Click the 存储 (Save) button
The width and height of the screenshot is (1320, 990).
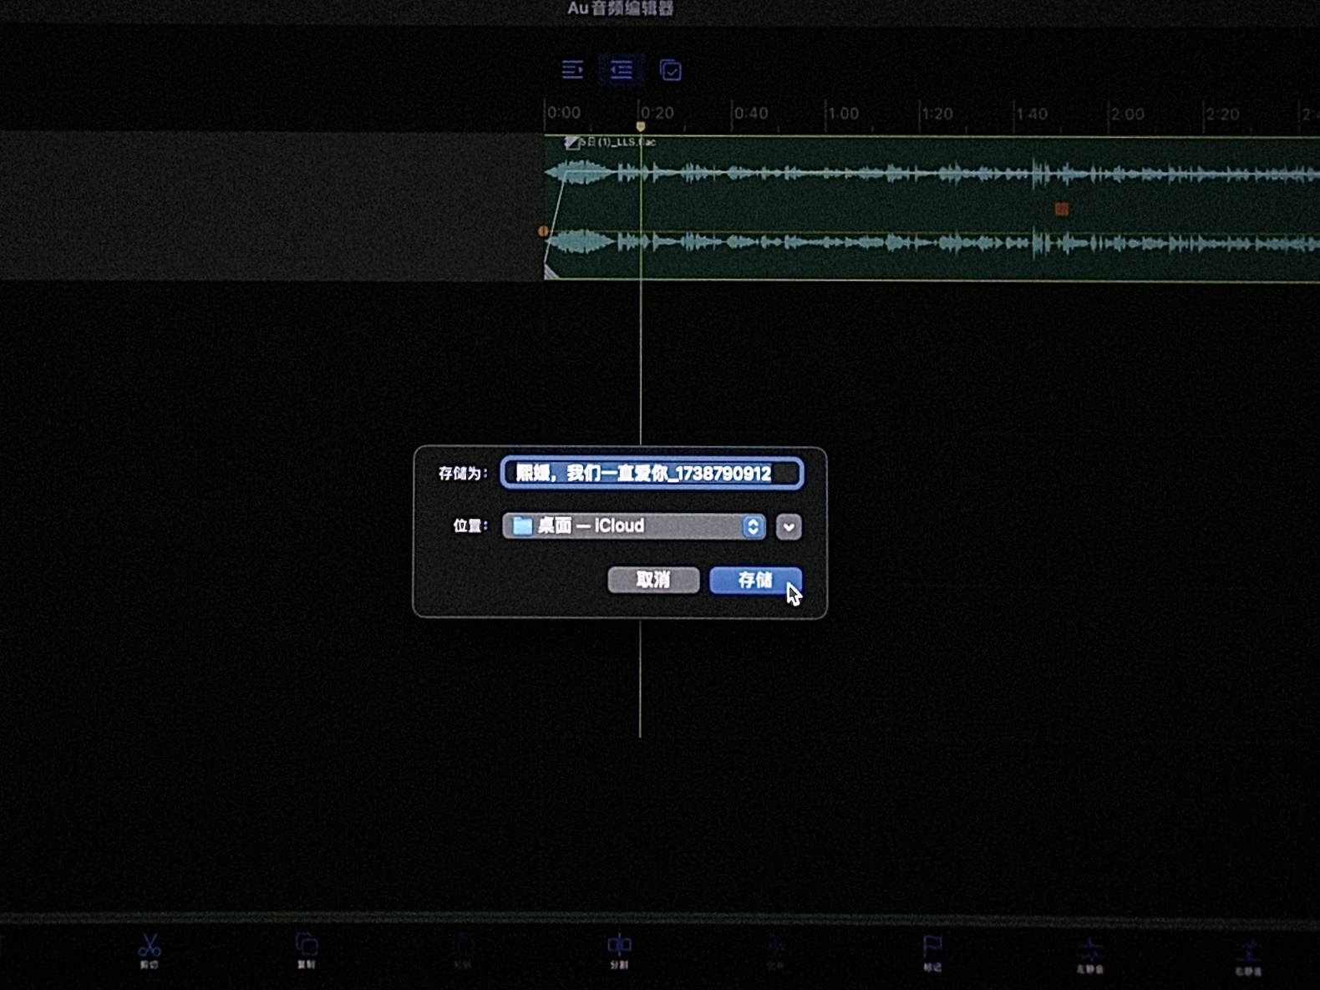click(x=754, y=580)
